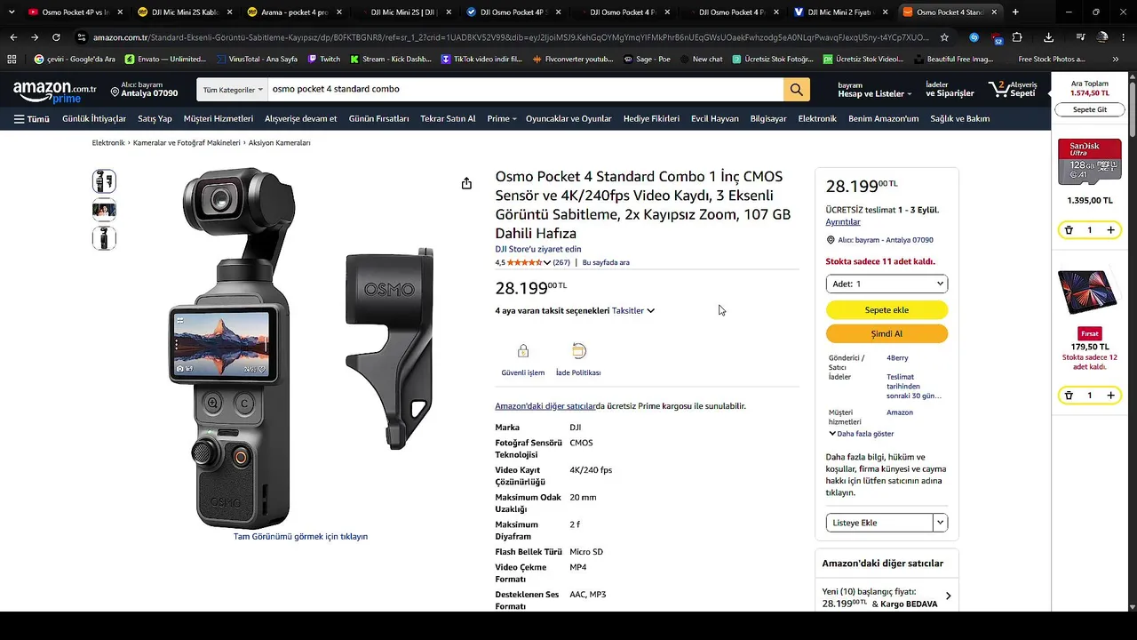Click the İade Politikası icon
Screen dimensions: 1137x640
(x=578, y=351)
